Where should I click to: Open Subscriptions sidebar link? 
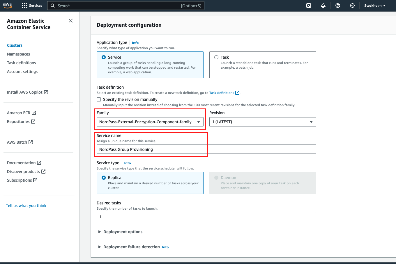point(20,180)
